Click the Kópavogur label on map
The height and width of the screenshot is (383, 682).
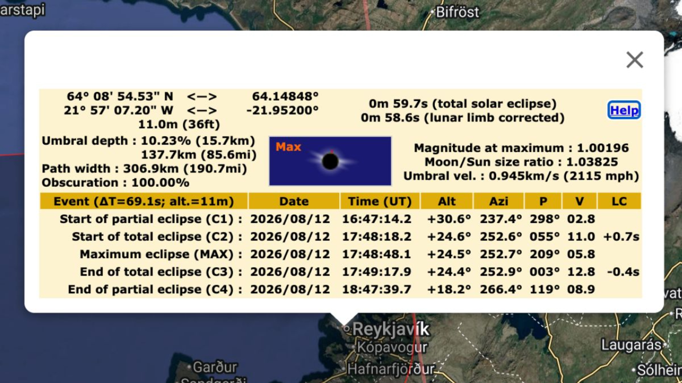pyautogui.click(x=392, y=347)
